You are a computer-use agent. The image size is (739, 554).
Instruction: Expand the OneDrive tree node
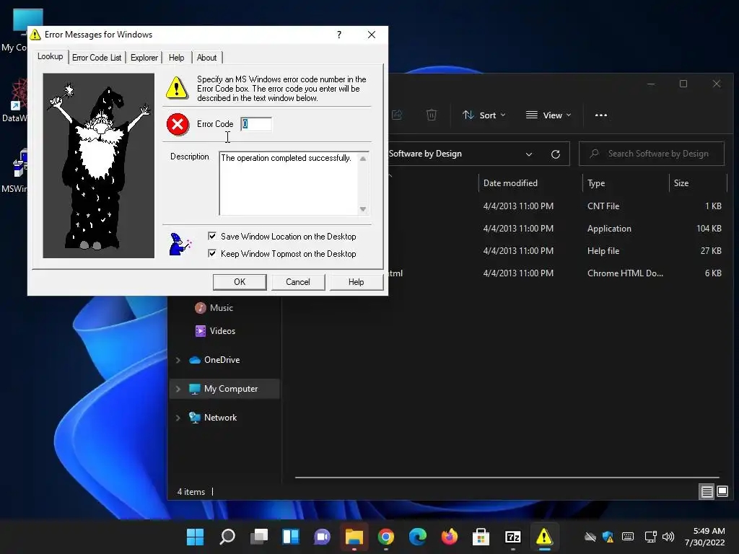click(178, 360)
